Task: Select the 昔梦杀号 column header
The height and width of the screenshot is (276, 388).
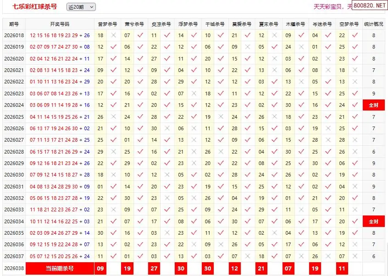Action: click(x=107, y=24)
